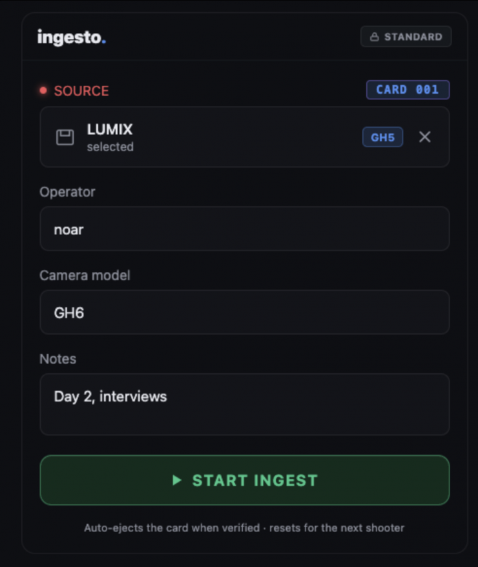Click the Camera model label

(85, 276)
